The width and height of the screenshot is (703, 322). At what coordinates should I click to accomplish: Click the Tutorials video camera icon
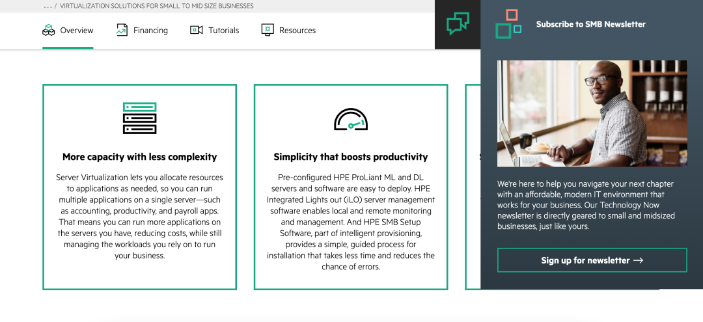[x=197, y=30]
